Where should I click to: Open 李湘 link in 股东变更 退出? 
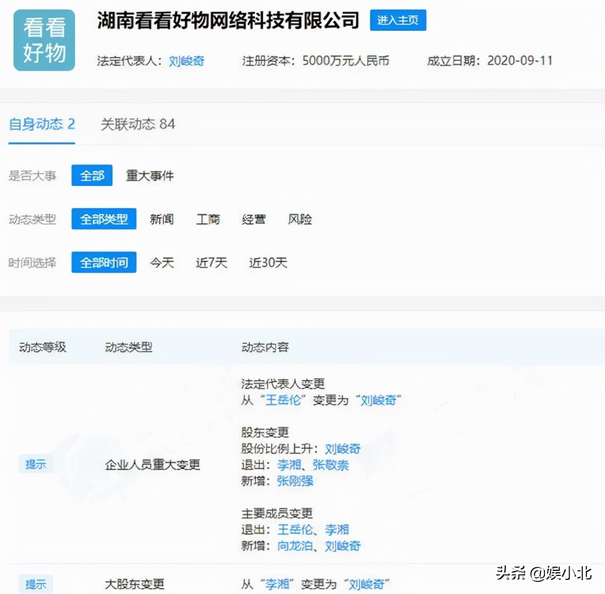(289, 465)
